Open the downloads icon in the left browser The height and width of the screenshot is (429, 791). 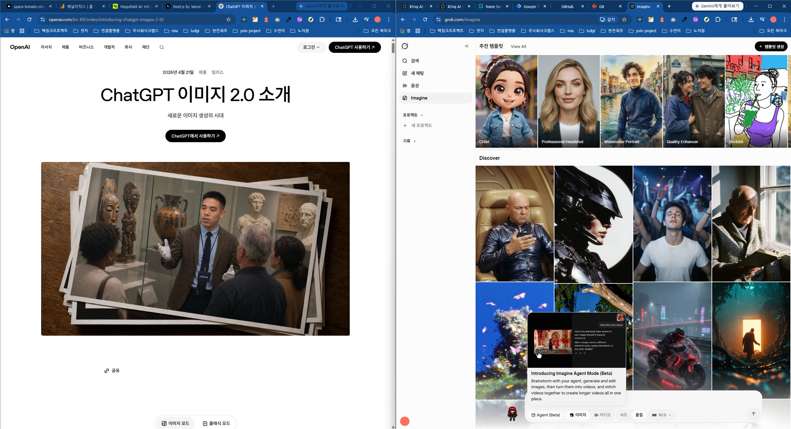pos(355,19)
